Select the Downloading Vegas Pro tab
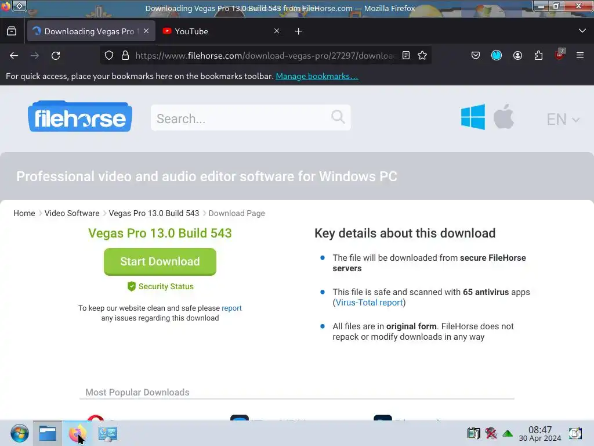 [x=91, y=31]
